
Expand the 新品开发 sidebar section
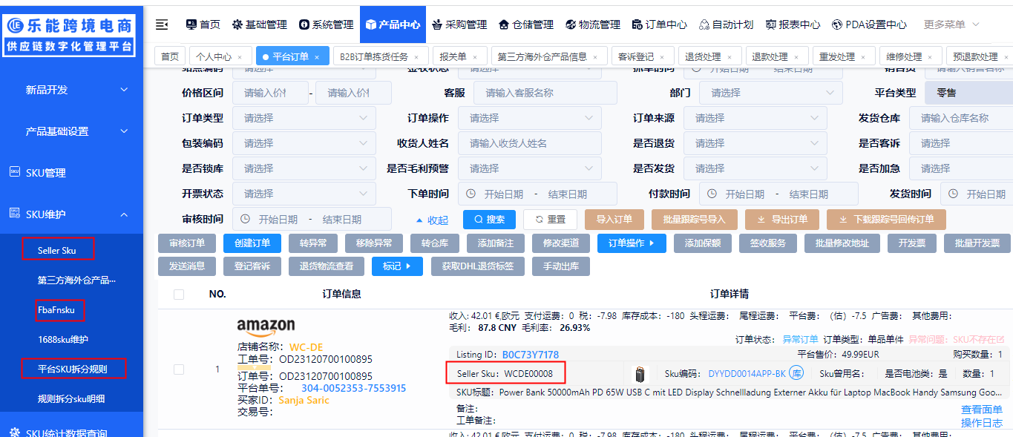[x=124, y=90]
